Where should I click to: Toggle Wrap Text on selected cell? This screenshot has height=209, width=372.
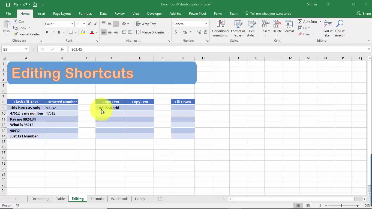click(146, 24)
